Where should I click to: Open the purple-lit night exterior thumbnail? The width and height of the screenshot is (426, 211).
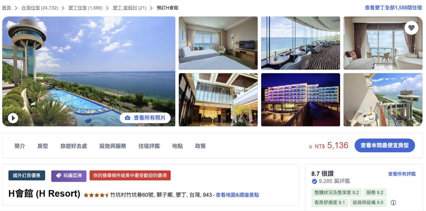(x=300, y=100)
